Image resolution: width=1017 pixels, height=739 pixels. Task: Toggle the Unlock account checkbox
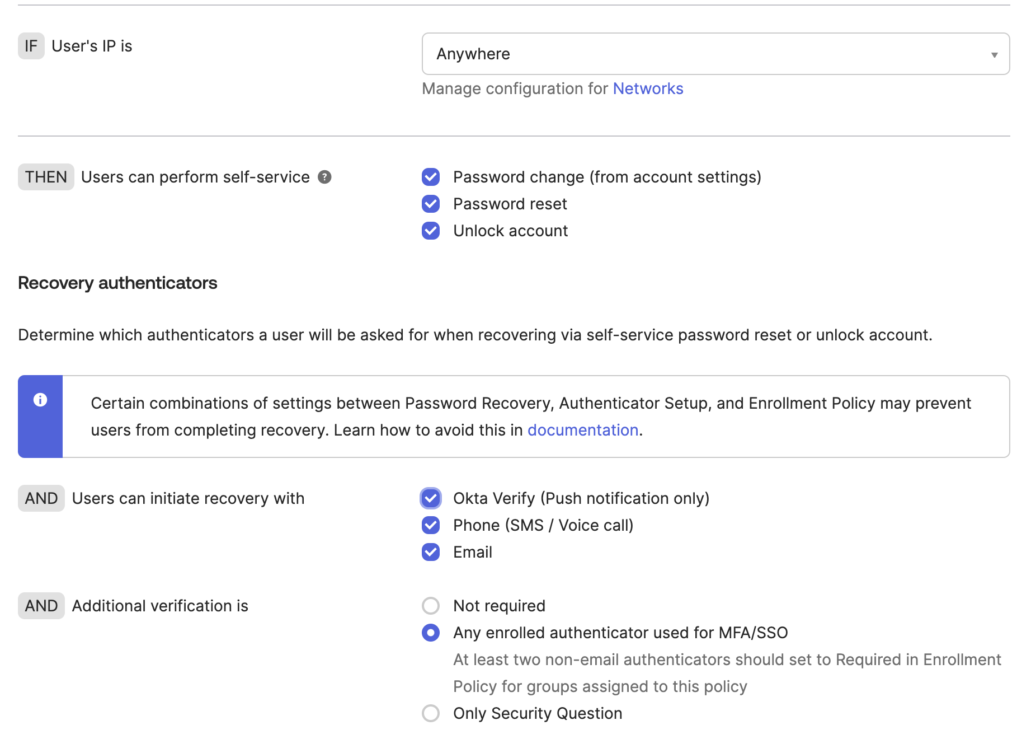pyautogui.click(x=431, y=231)
